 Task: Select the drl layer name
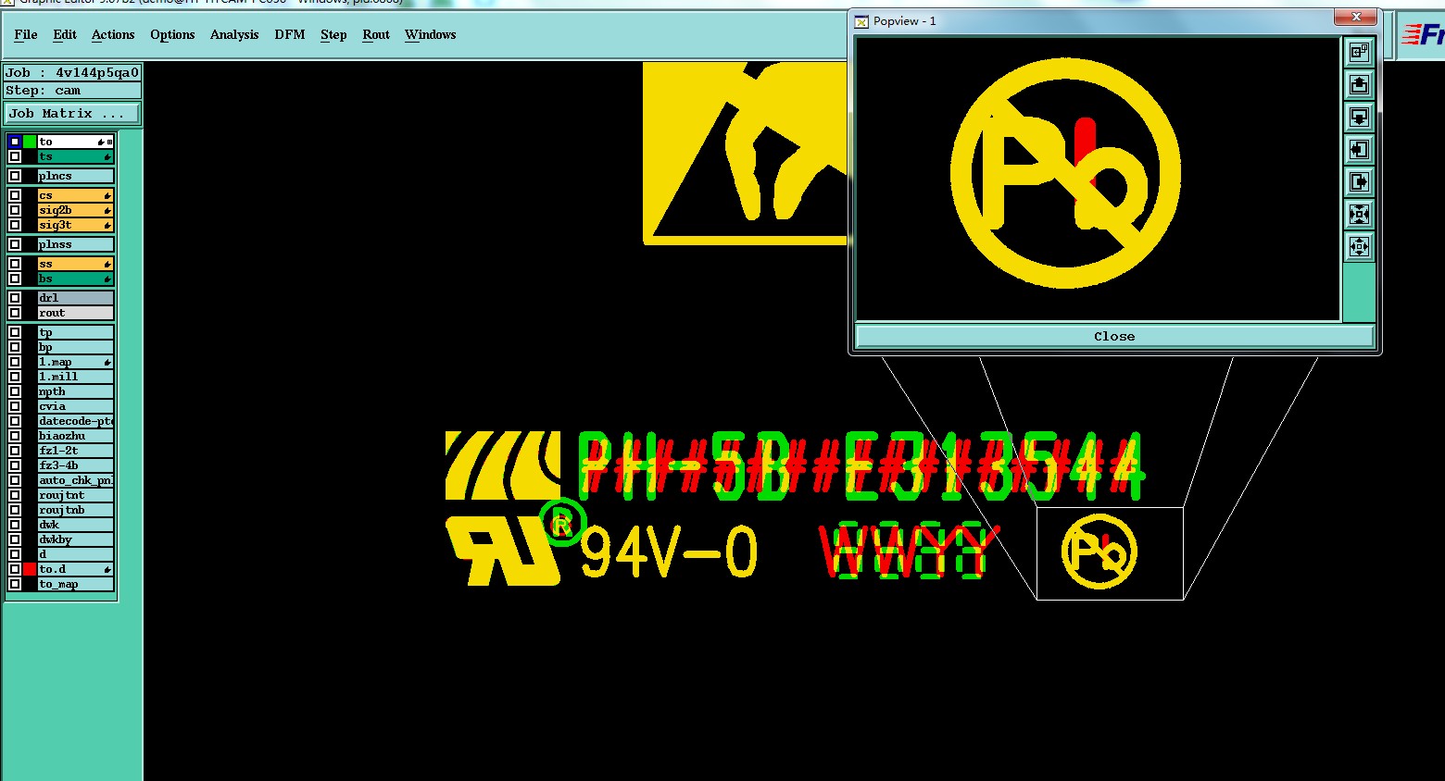coord(75,298)
